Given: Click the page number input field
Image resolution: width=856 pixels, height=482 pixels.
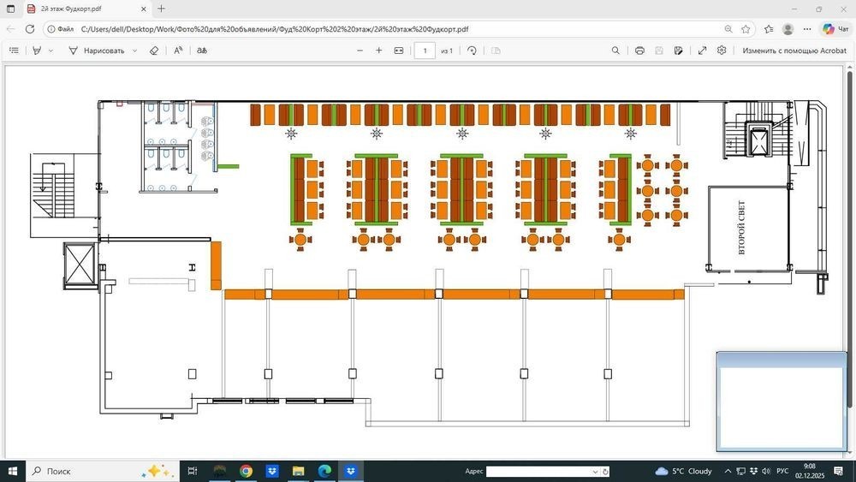Looking at the screenshot, I should (425, 51).
